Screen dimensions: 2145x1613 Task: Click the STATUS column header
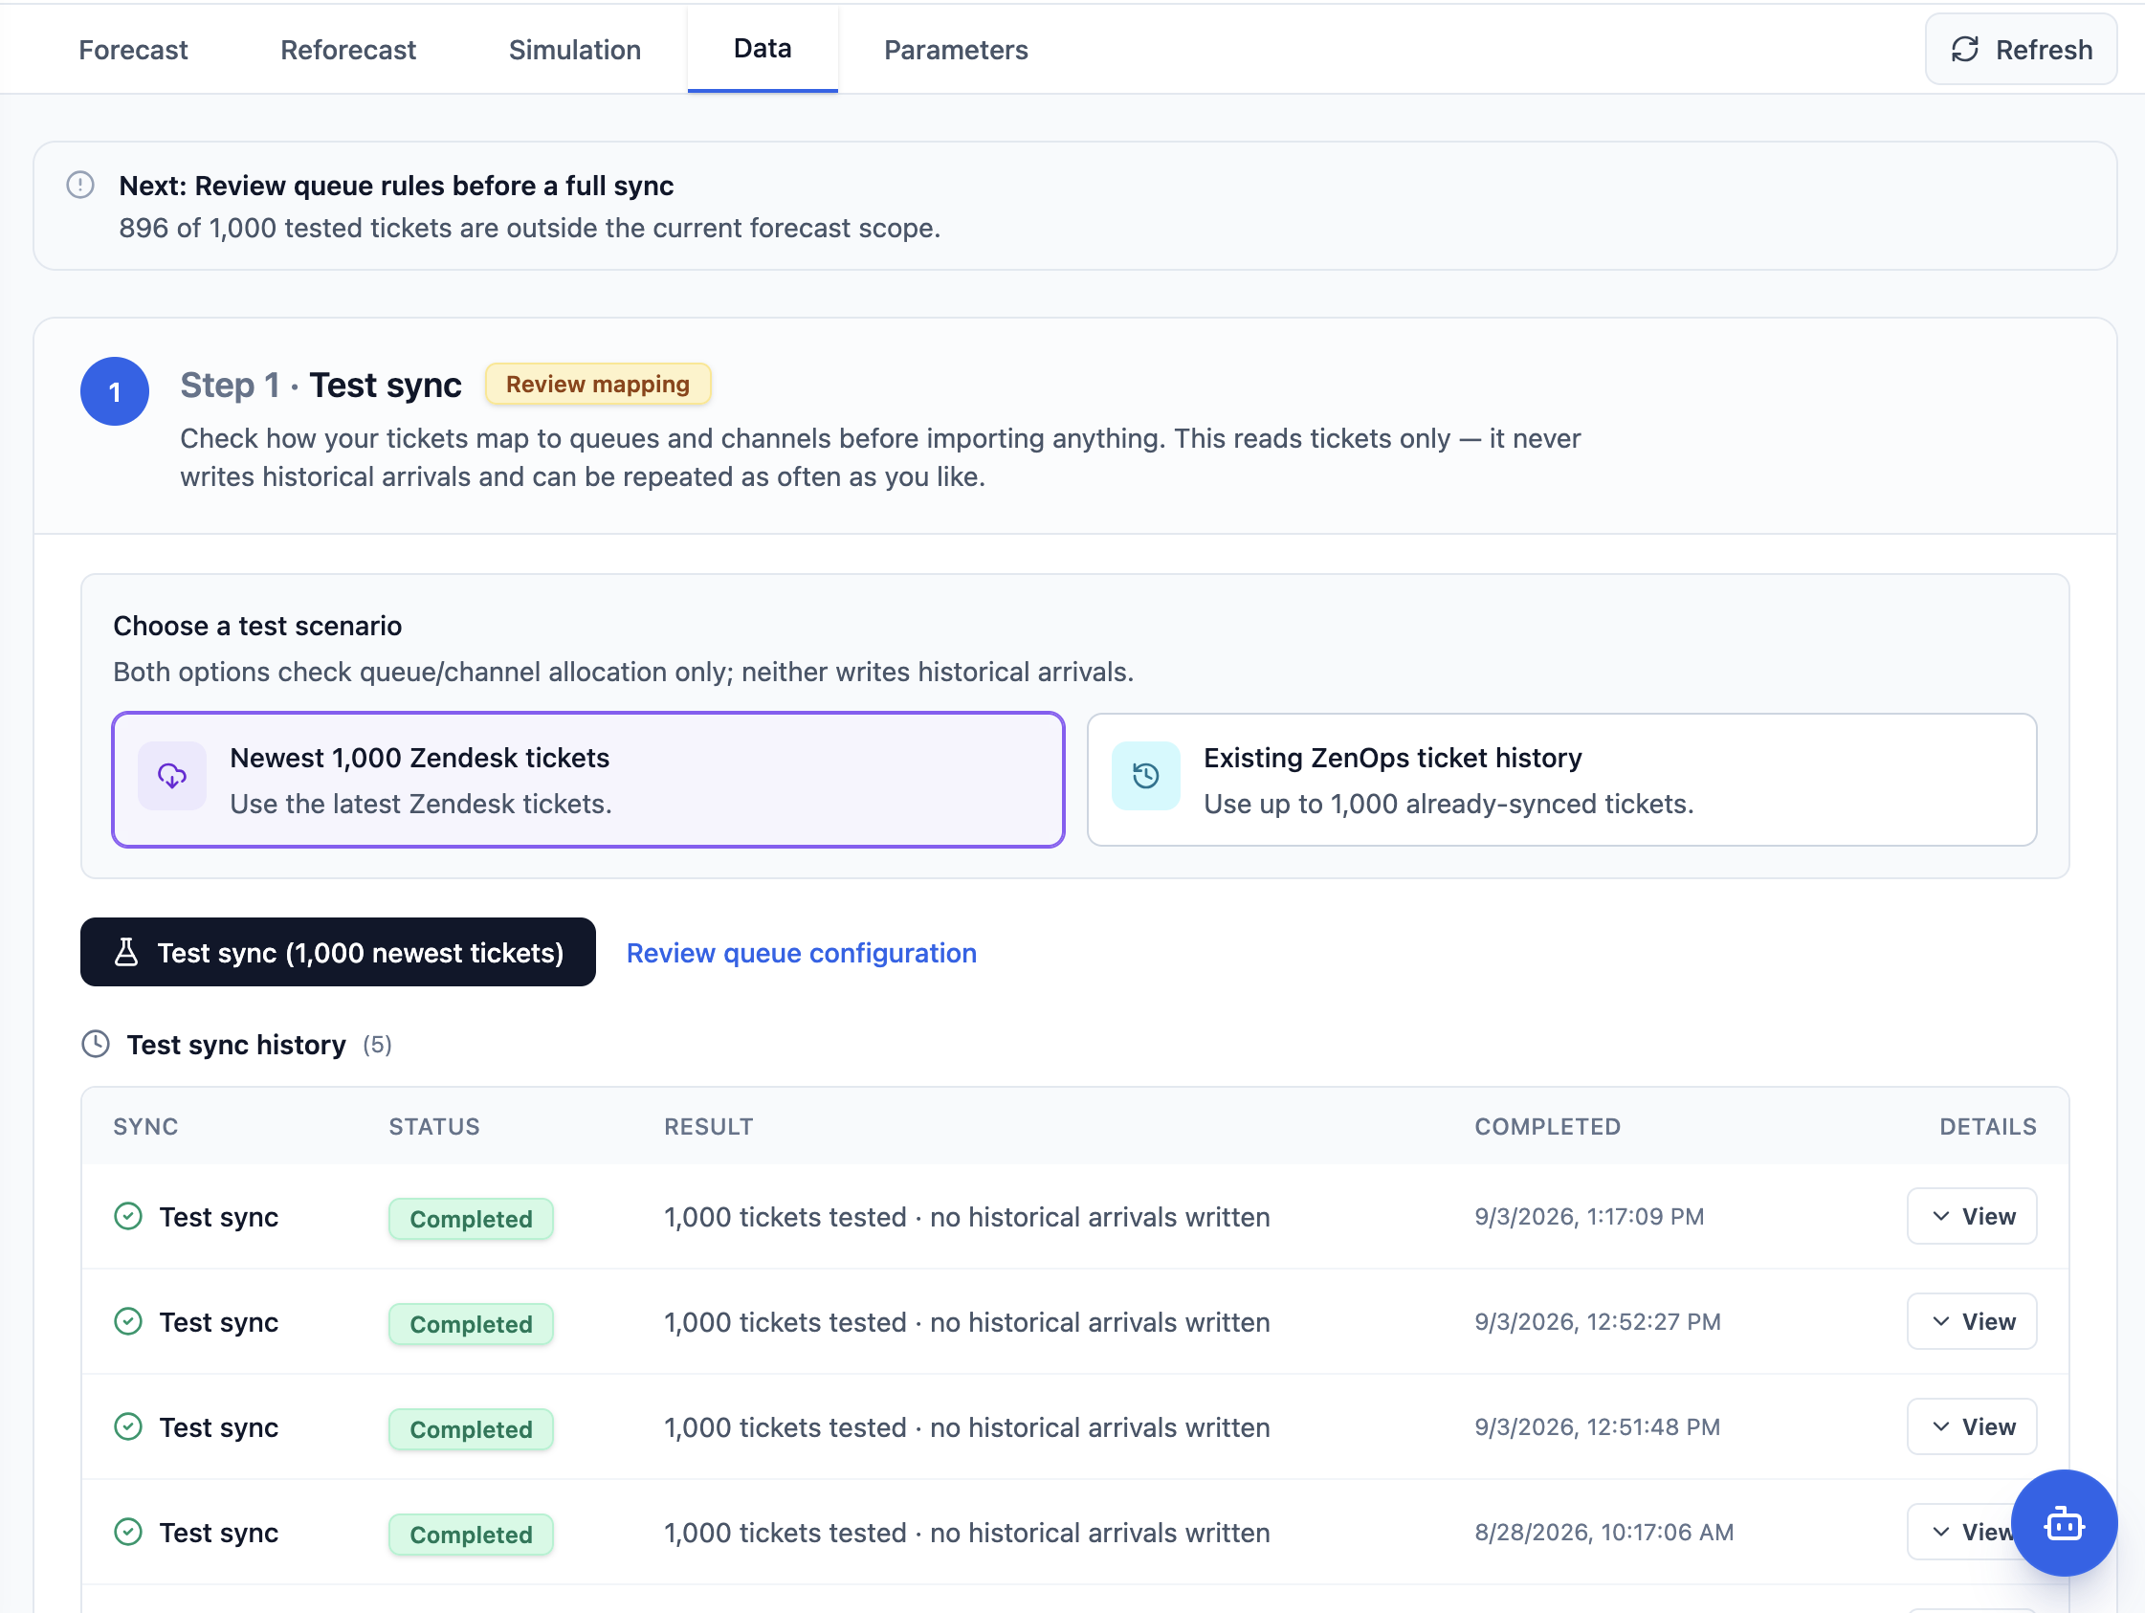434,1127
